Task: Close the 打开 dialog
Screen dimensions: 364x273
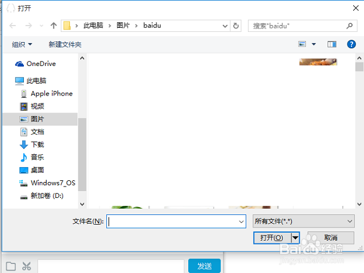Action: coord(355,8)
